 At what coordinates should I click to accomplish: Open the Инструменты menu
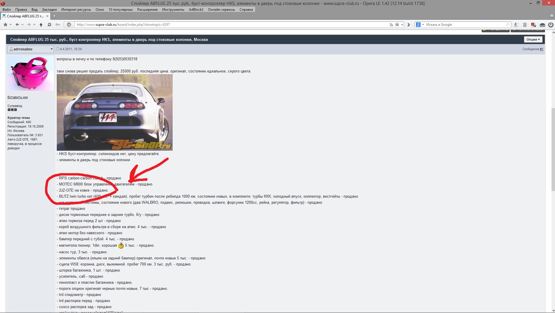pyautogui.click(x=173, y=10)
